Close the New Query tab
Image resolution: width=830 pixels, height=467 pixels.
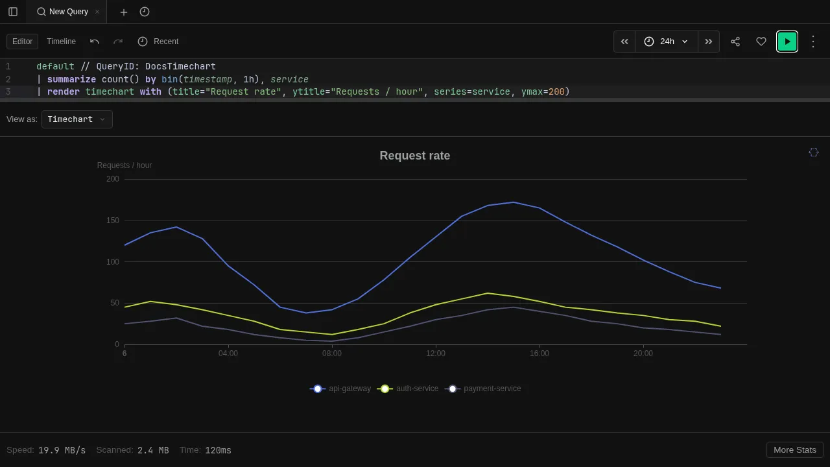pyautogui.click(x=97, y=12)
